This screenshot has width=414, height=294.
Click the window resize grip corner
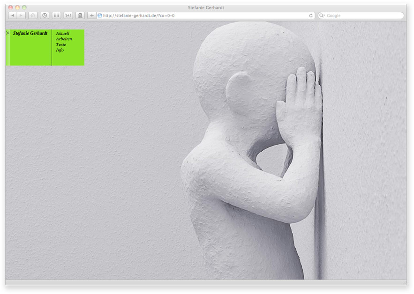pyautogui.click(x=404, y=283)
